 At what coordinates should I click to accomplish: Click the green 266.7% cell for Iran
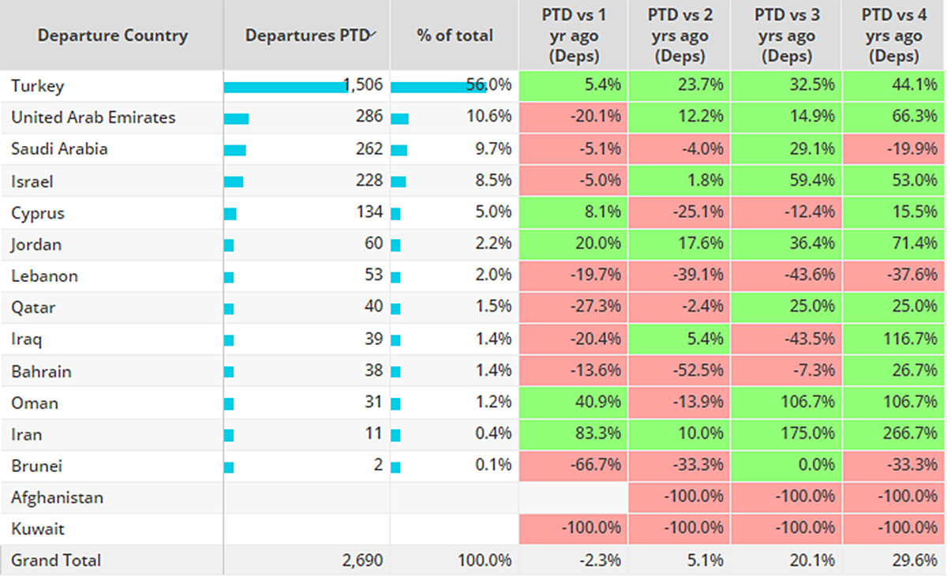[894, 434]
